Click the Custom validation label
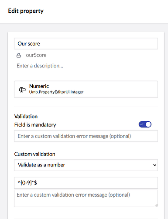168x219 pixels. click(x=35, y=154)
